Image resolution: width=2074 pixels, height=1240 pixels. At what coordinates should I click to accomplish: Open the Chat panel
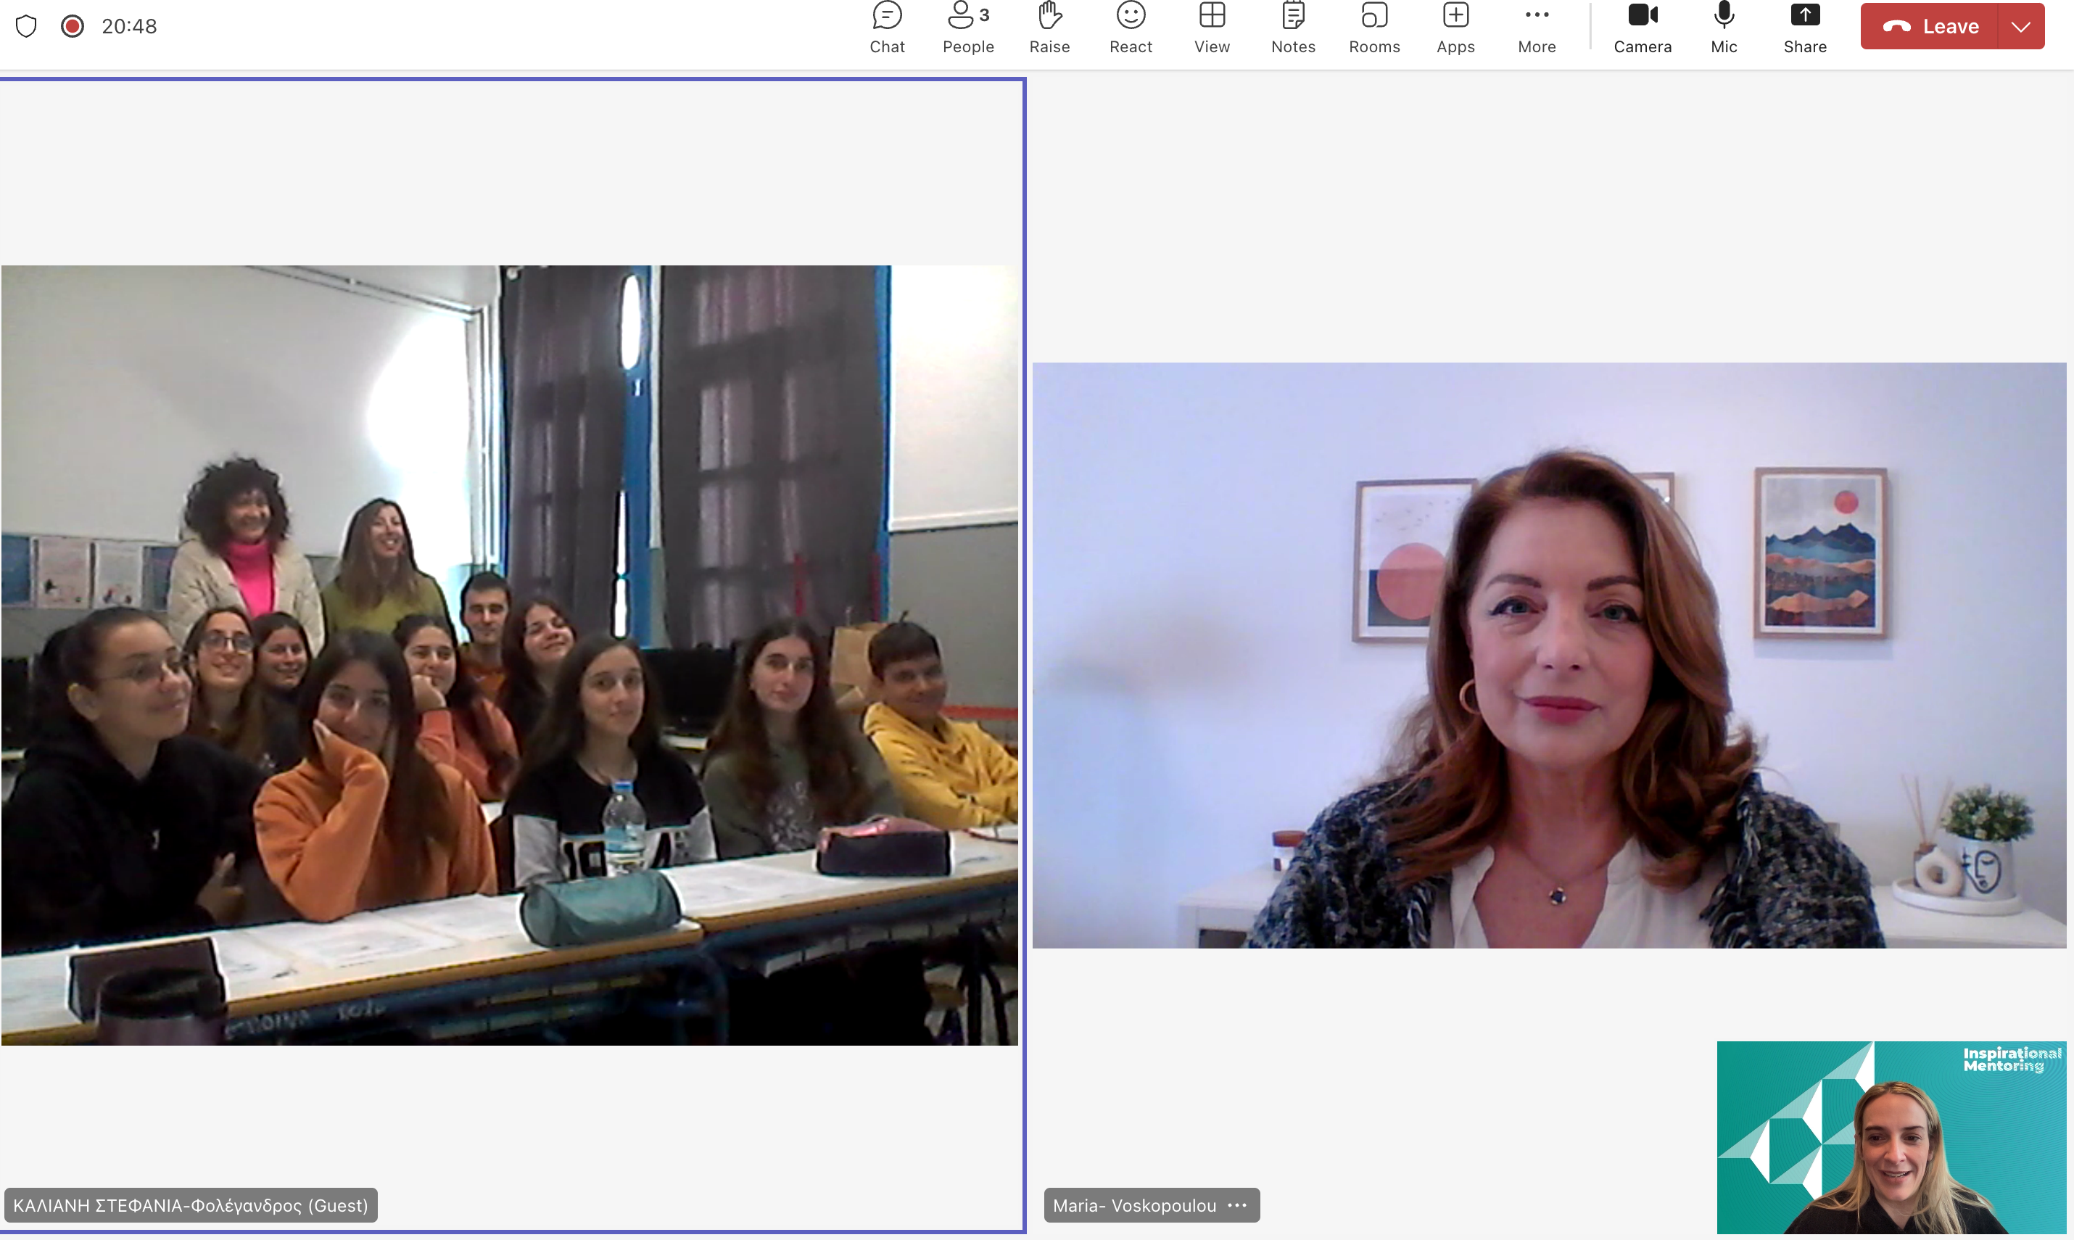[x=887, y=28]
